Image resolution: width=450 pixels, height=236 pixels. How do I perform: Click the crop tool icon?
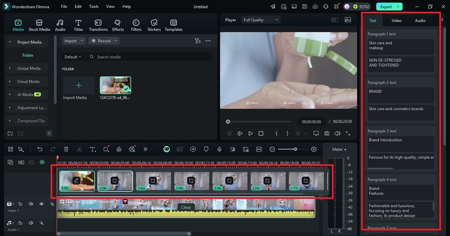click(x=106, y=149)
